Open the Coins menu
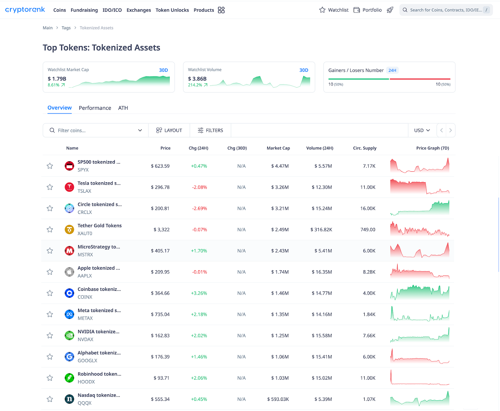 point(60,10)
